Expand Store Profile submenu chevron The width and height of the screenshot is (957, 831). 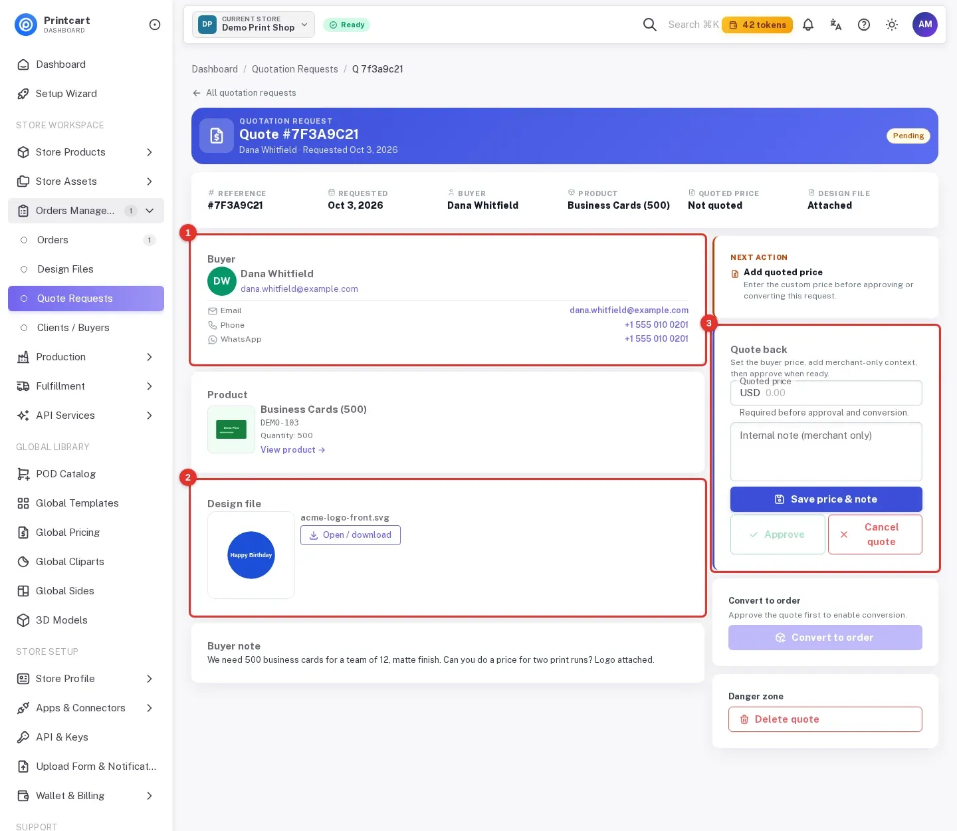[x=150, y=679]
